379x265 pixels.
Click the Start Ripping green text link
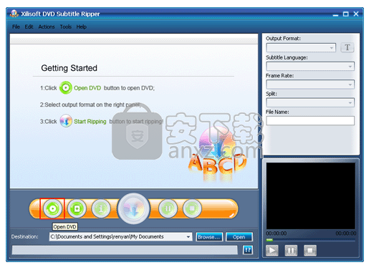pos(90,121)
